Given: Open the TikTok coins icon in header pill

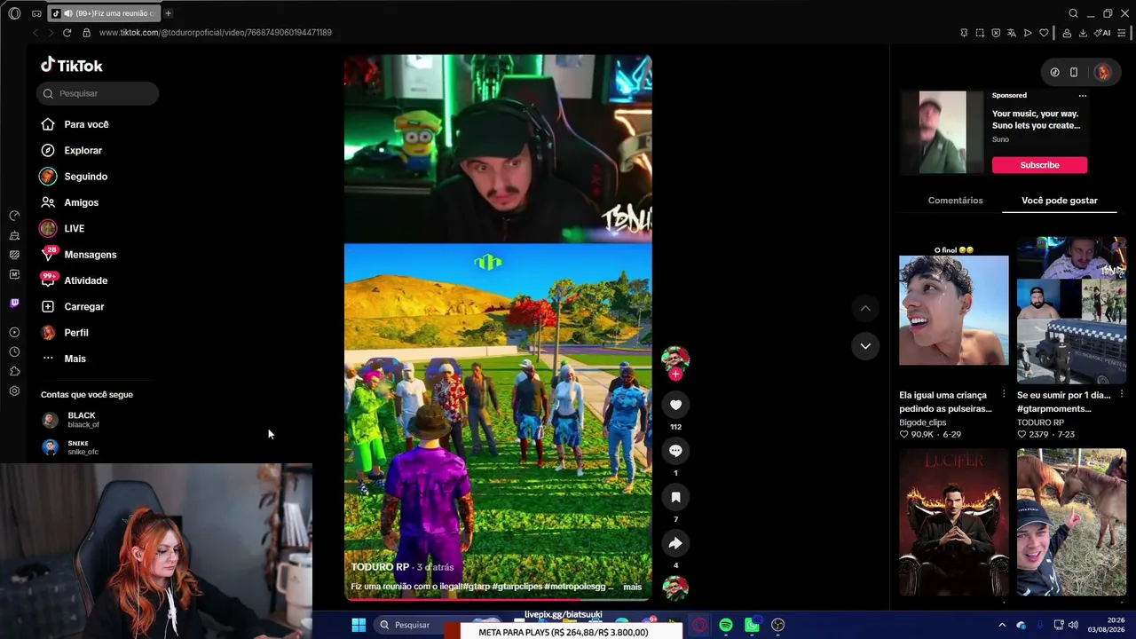Looking at the screenshot, I should point(1054,73).
